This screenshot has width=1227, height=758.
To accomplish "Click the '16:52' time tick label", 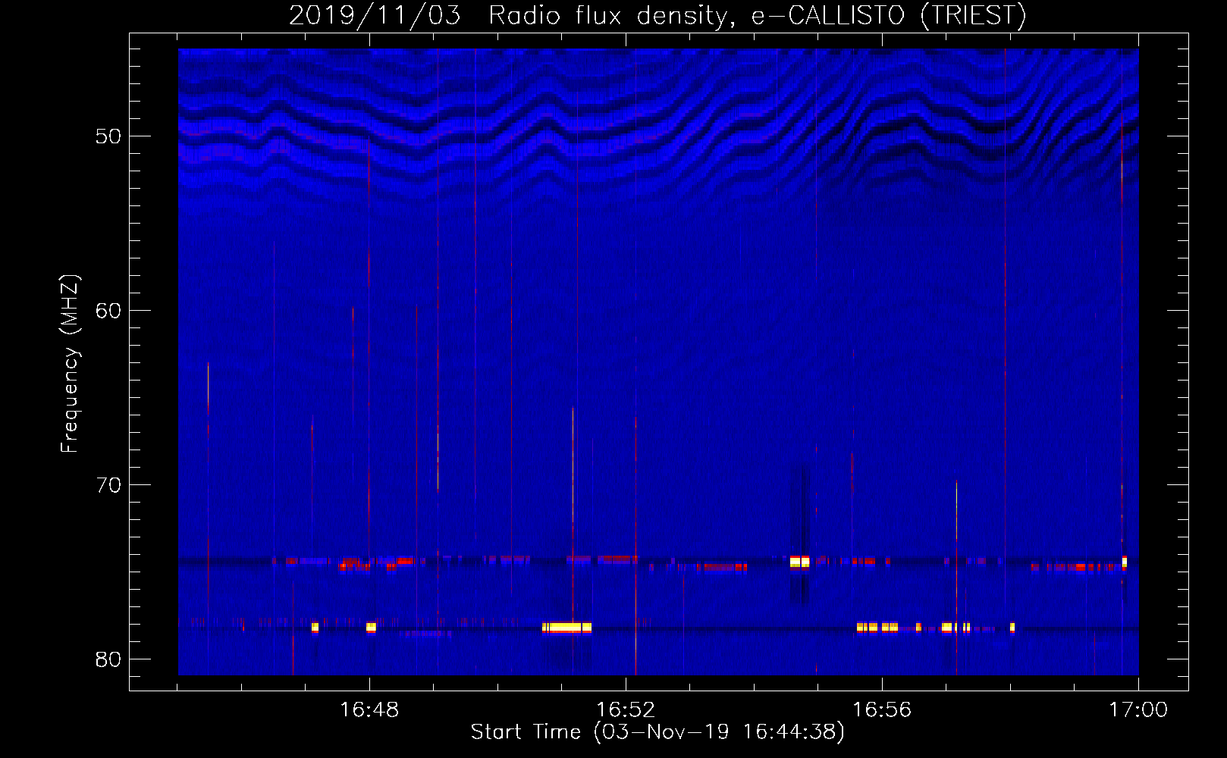I will (626, 710).
